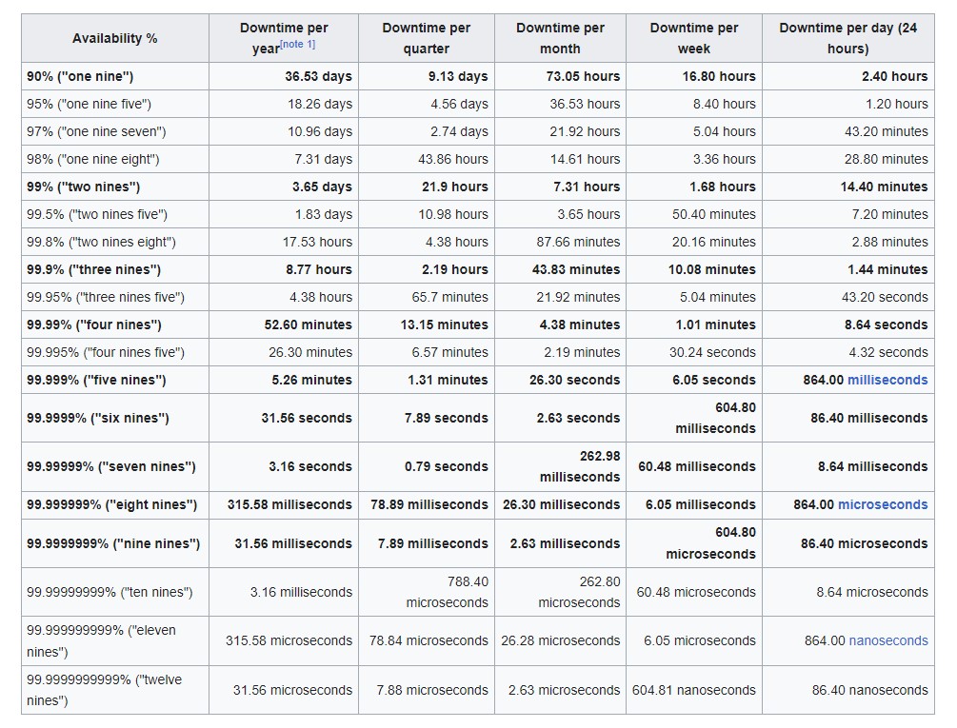
Task: Click the Downtime per month header
Action: pyautogui.click(x=559, y=38)
